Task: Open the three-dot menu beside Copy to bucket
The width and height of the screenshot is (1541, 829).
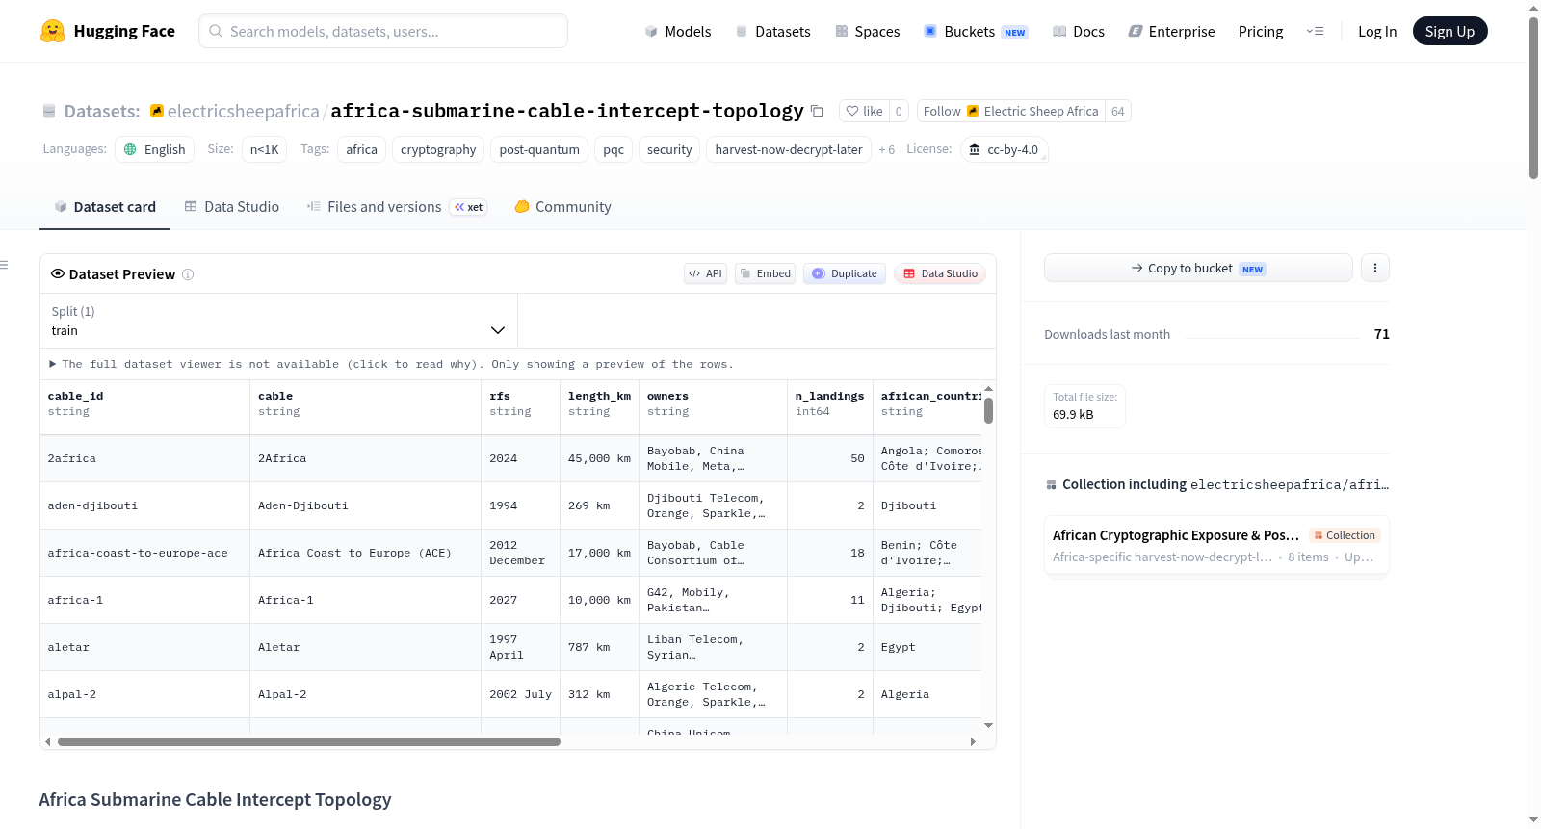Action: [1375, 268]
